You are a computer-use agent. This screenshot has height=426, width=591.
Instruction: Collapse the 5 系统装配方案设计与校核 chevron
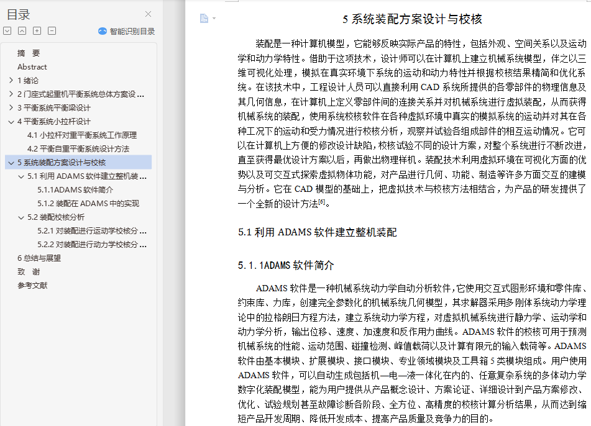pyautogui.click(x=11, y=163)
